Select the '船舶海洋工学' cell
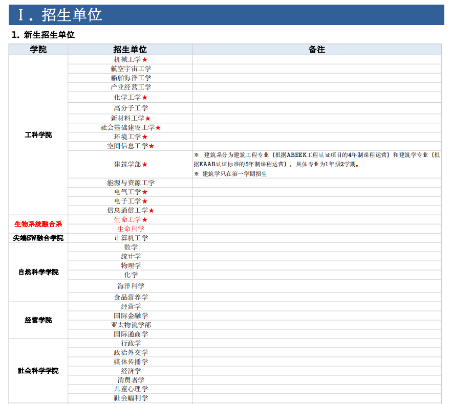473x404 pixels. [130, 78]
